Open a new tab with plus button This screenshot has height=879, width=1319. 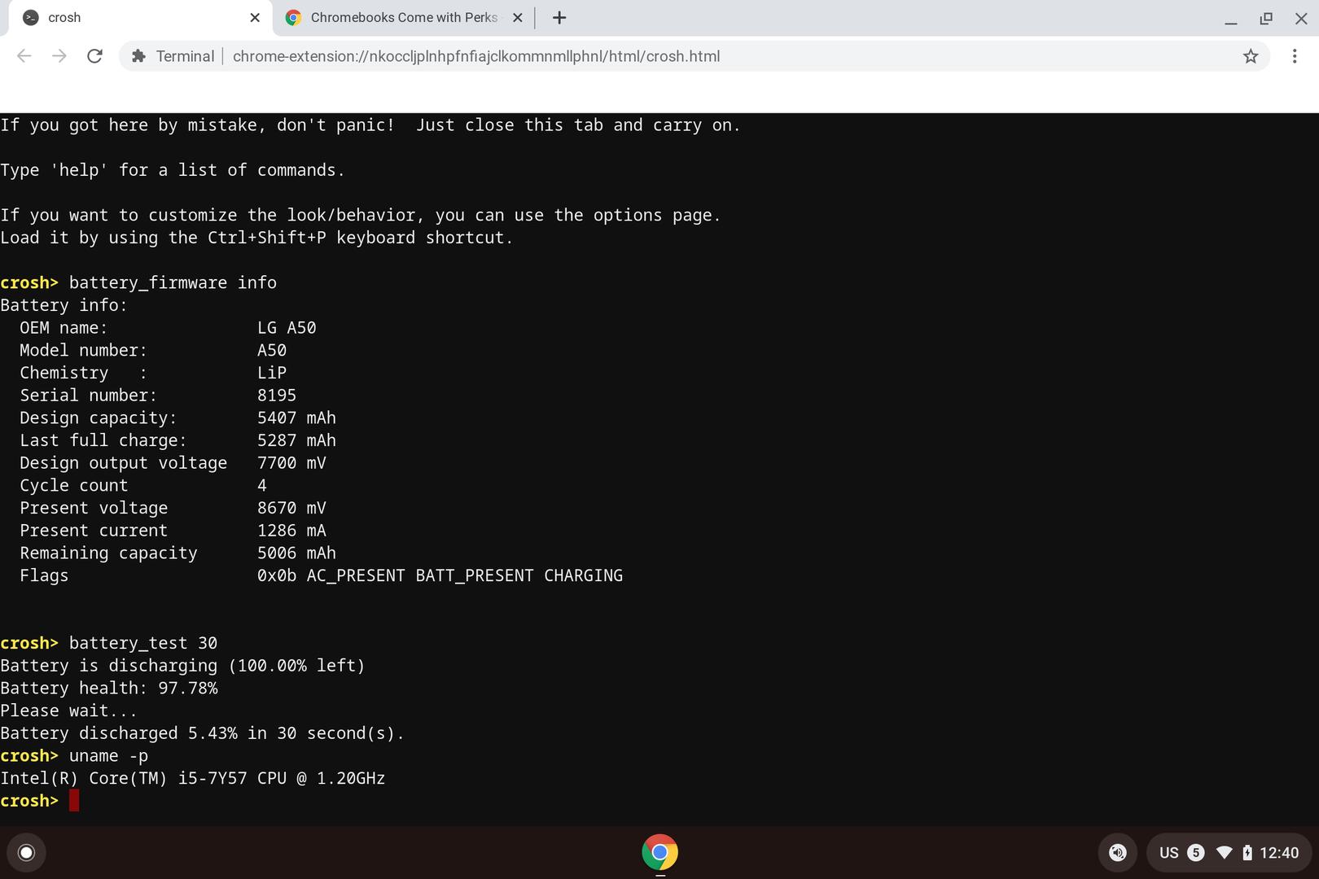point(559,18)
